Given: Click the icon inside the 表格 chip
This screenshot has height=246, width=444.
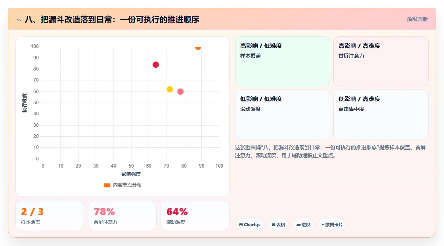Looking at the screenshot, I should click(273, 225).
